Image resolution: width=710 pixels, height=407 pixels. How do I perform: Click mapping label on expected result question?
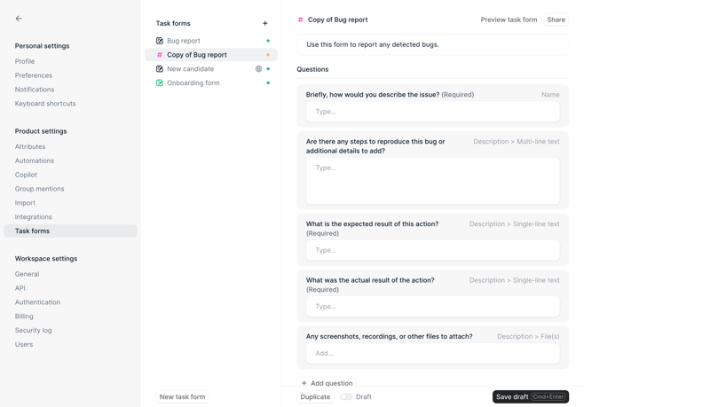(515, 223)
